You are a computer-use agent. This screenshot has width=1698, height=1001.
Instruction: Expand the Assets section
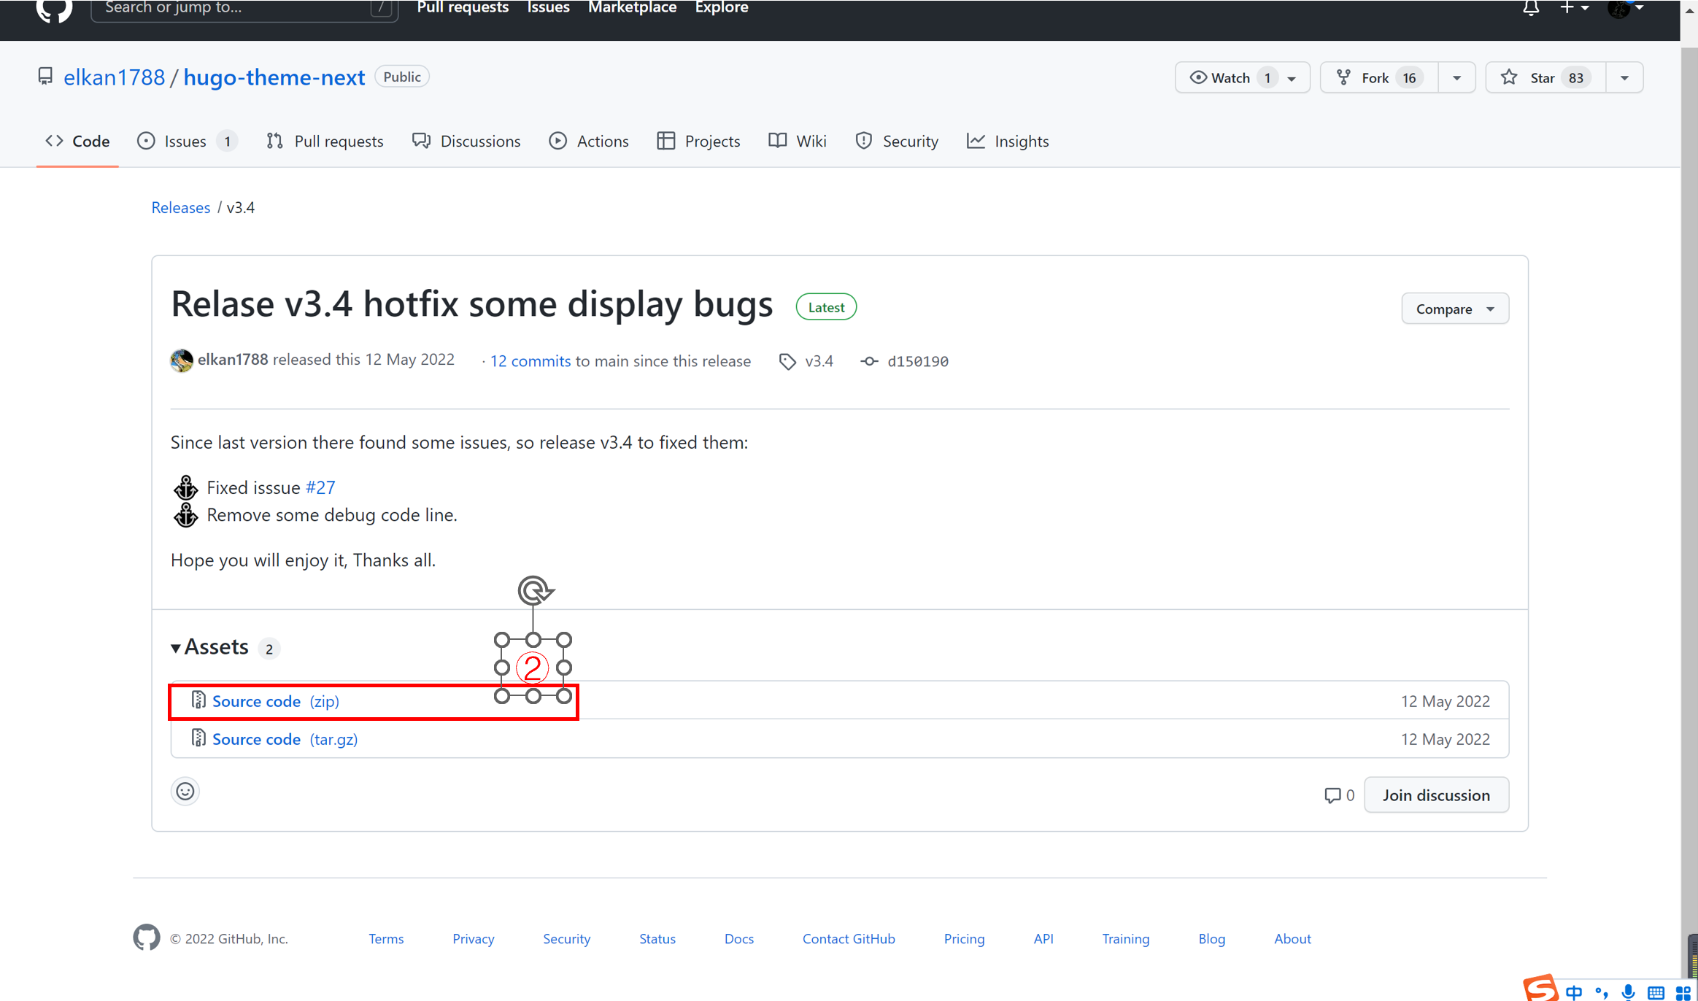point(177,647)
